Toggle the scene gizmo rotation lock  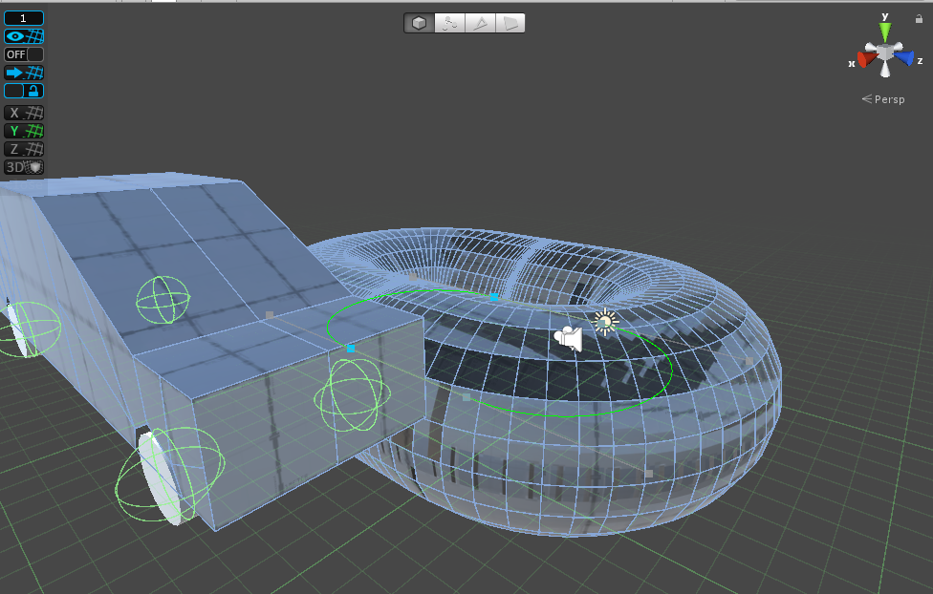(x=919, y=19)
